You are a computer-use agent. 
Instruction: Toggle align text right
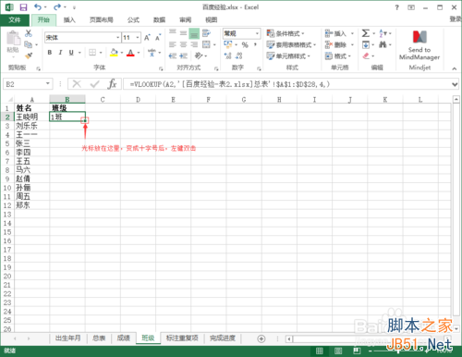(194, 44)
